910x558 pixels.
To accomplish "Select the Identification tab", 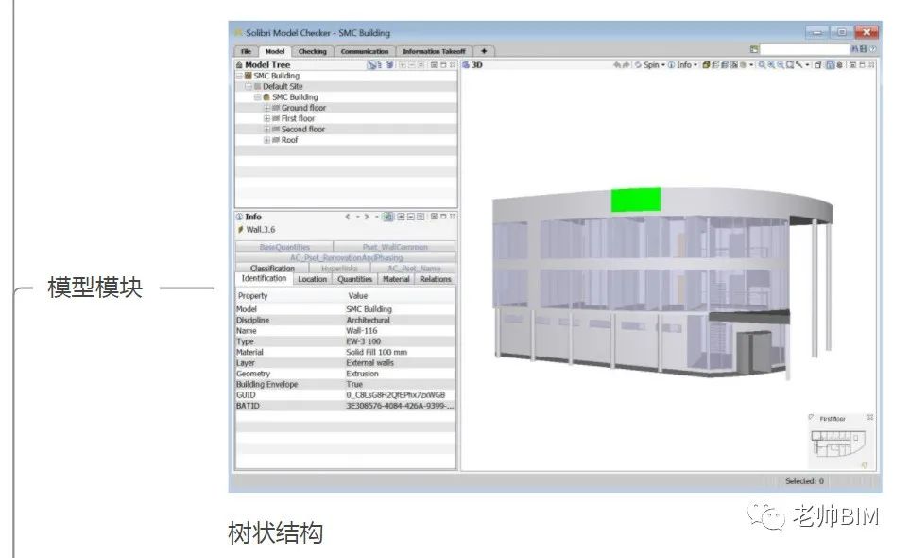I will [264, 279].
